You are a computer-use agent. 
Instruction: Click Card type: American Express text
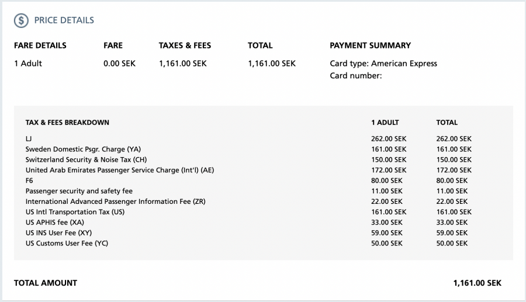point(383,63)
